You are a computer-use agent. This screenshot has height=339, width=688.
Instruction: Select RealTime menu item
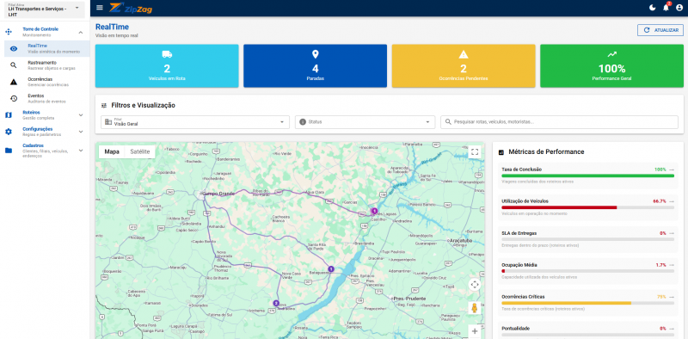click(x=47, y=48)
